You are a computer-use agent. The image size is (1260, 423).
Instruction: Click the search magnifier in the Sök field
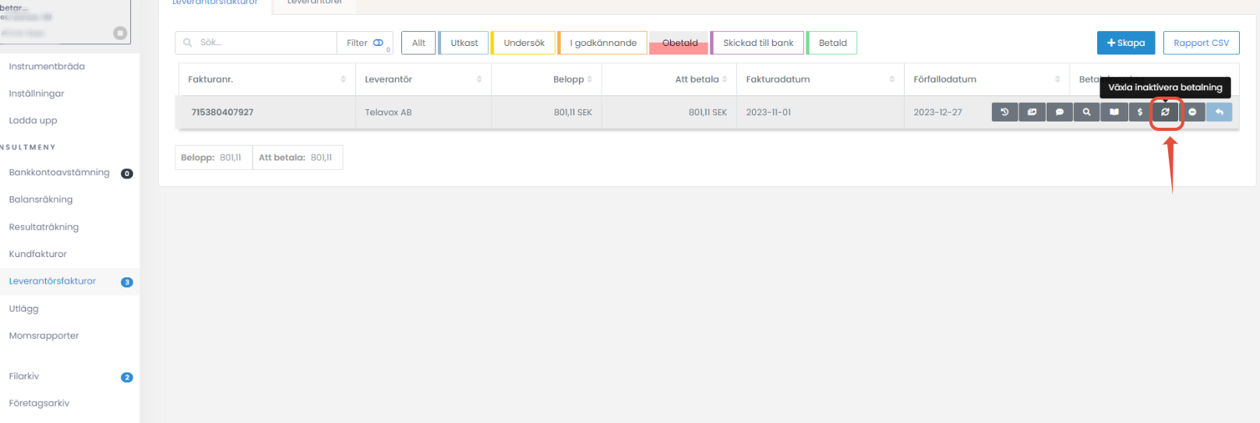point(188,43)
